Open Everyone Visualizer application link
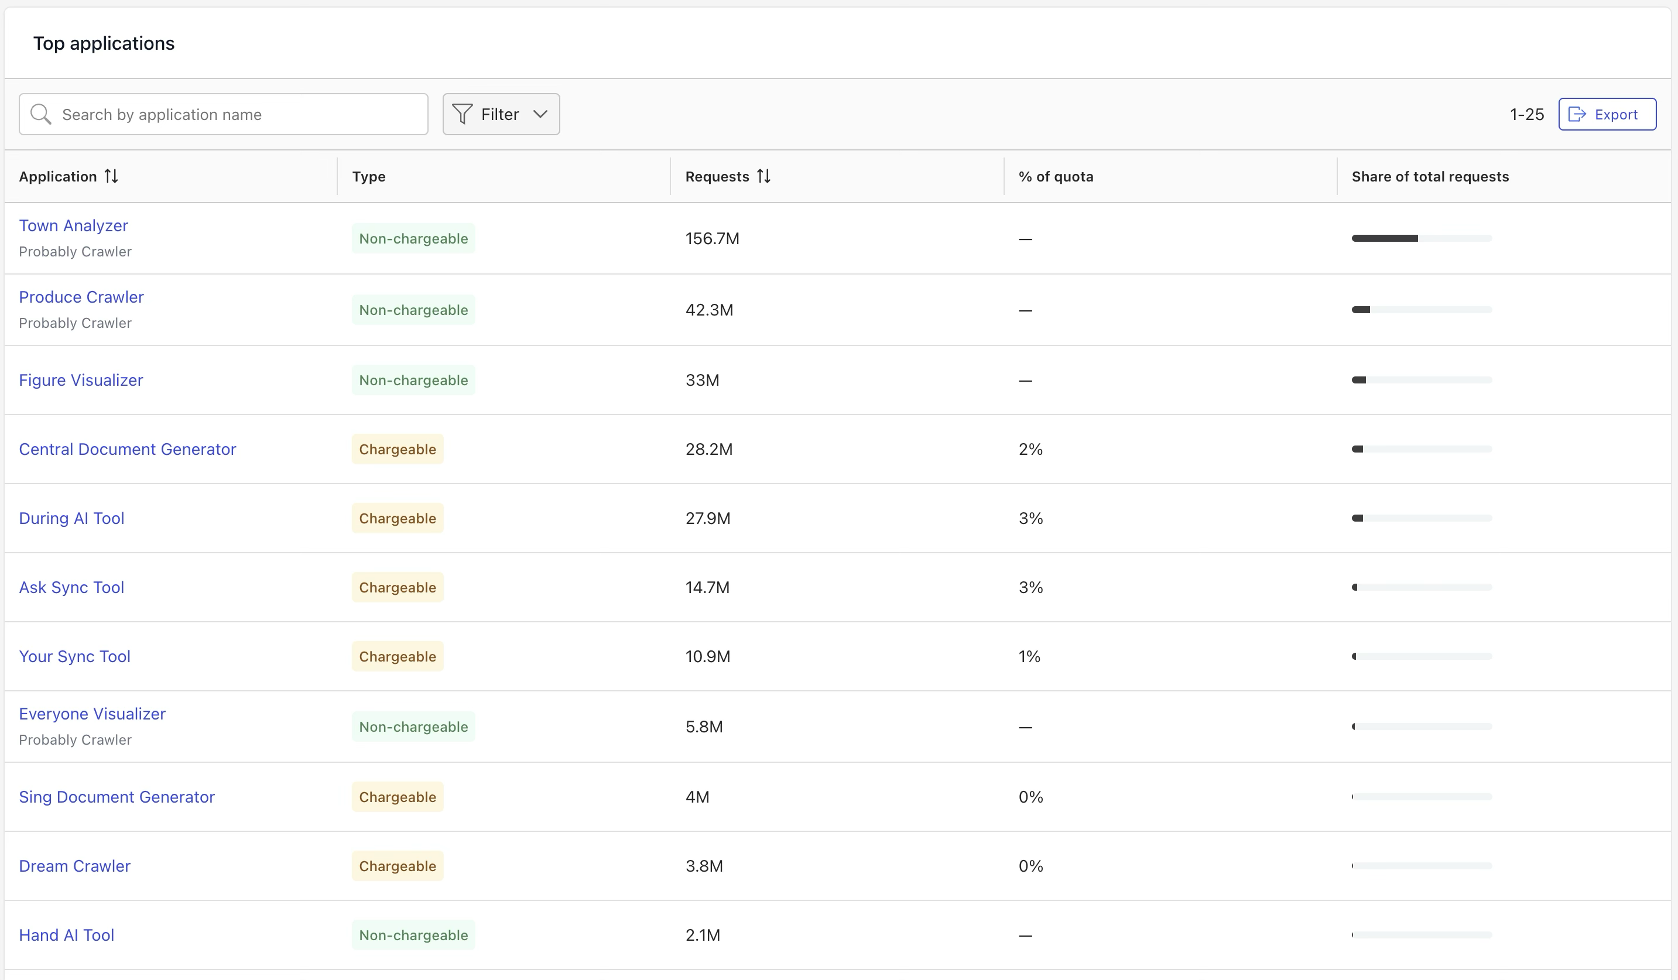Viewport: 1678px width, 980px height. (x=92, y=714)
